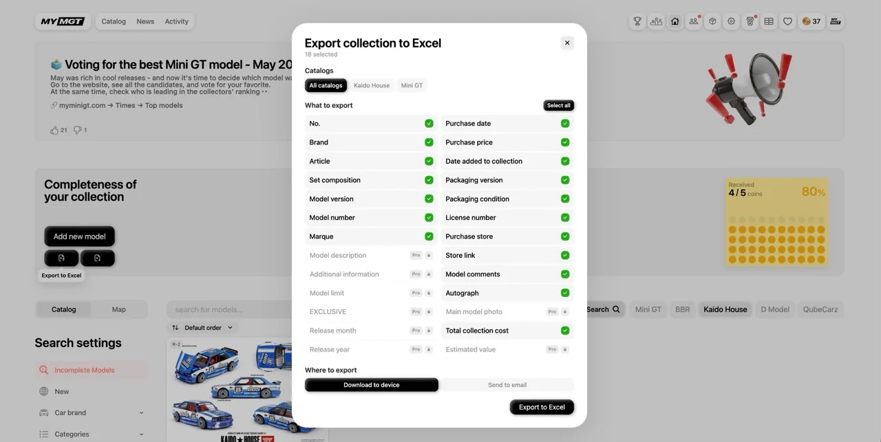Viewport: 881px width, 442px height.
Task: Click the list icon beside Categories
Action: pyautogui.click(x=44, y=434)
